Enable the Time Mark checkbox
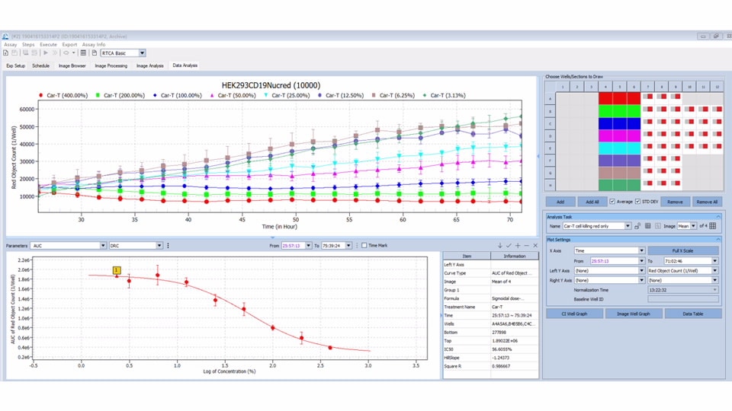This screenshot has width=732, height=411. (364, 246)
